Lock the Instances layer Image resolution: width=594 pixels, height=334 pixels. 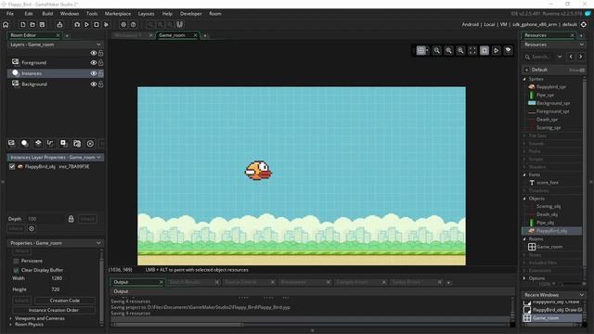click(101, 73)
